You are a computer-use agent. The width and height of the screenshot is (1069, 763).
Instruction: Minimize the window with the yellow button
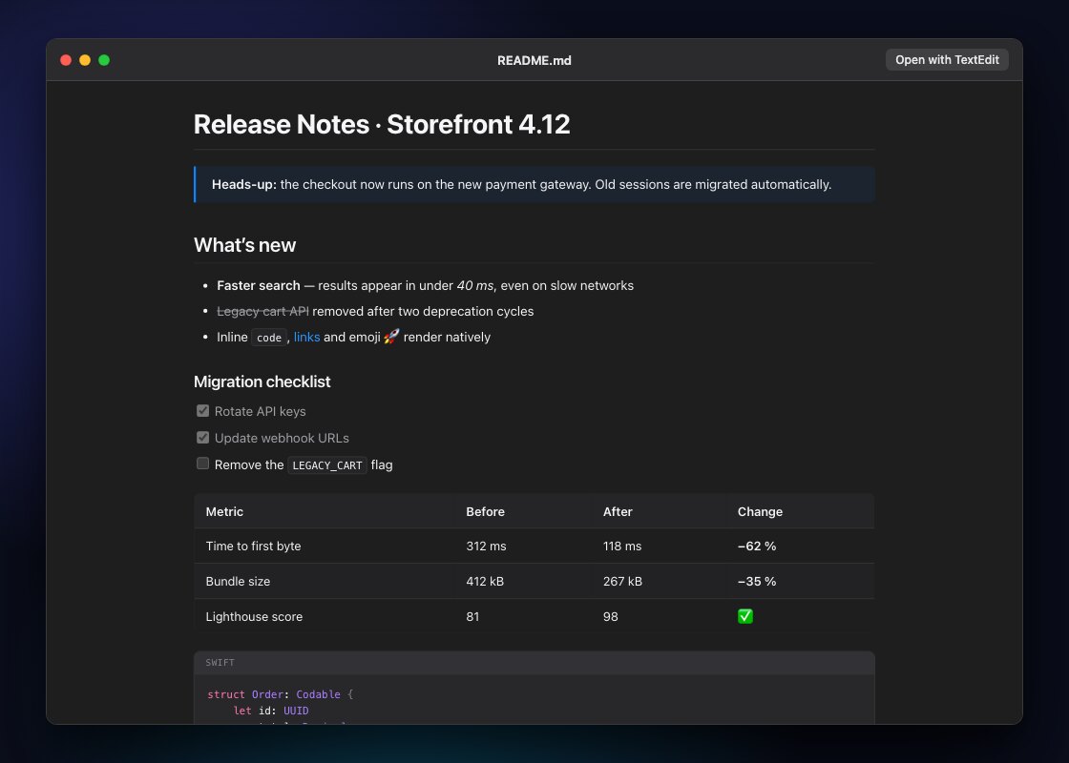[x=85, y=60]
